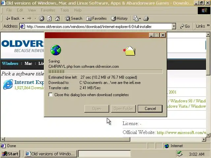Click the Back arrow toolbar button
Image resolution: width=211 pixels, height=158 pixels.
tap(13, 18)
